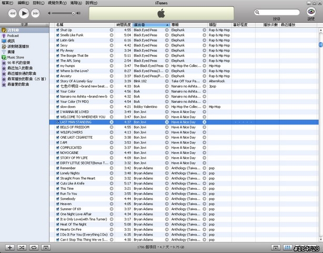Screen dimensions: 323x253
Task: Click the Browse eye icon
Action: tap(311, 12)
